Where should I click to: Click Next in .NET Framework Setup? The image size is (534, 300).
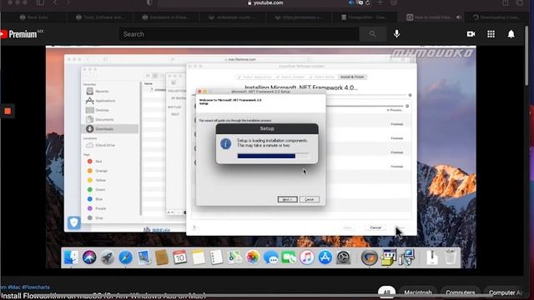coord(287,199)
